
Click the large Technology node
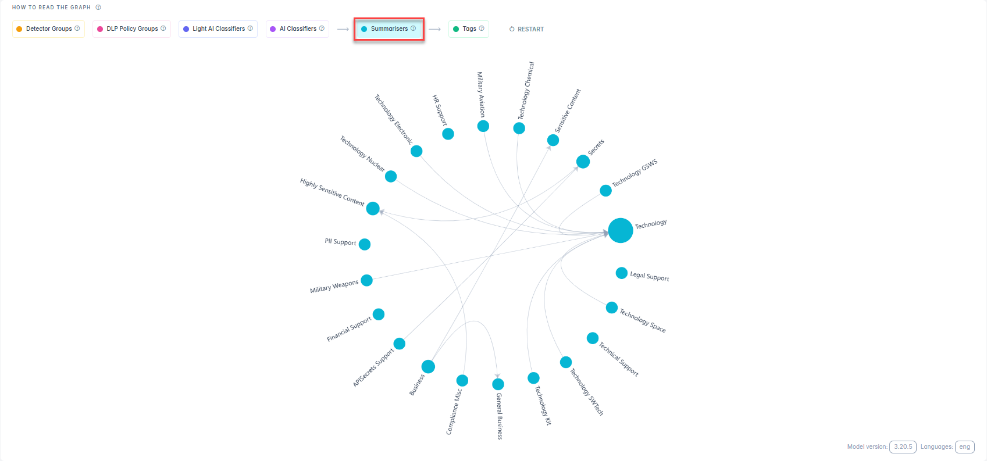tap(621, 230)
